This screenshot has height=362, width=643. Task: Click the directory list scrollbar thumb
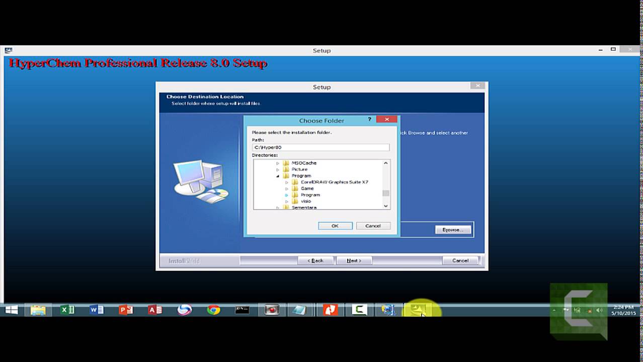386,193
